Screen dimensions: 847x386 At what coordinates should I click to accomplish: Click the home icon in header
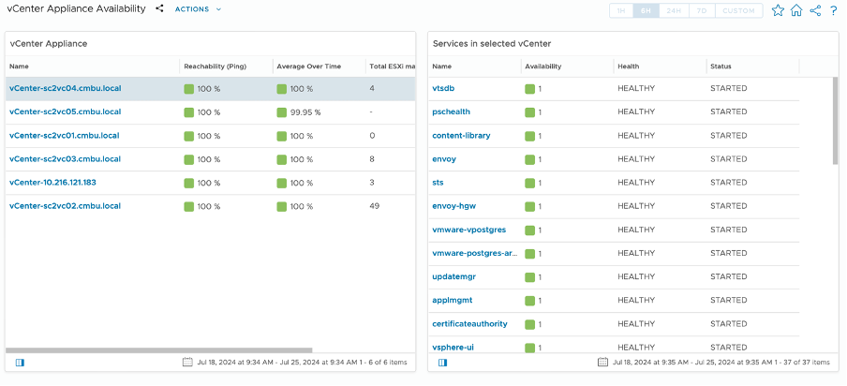pos(796,10)
